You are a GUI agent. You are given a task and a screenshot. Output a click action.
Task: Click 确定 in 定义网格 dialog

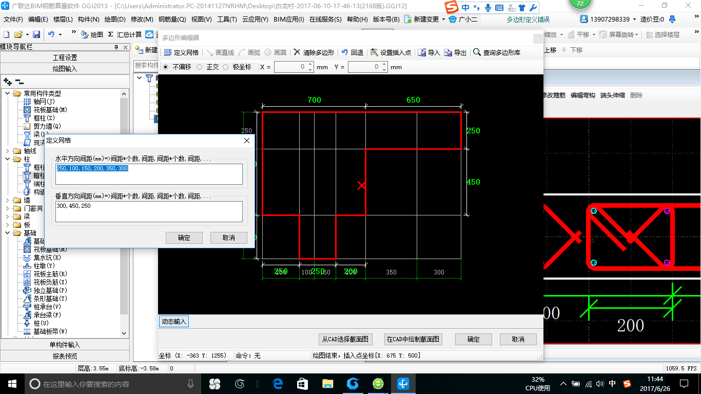[x=184, y=238]
